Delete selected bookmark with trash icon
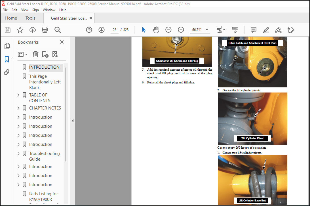Screen dimensions: 310x206 click(35, 54)
